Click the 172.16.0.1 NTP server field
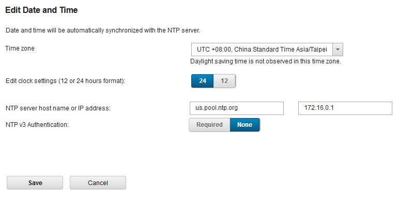397x197 pixels. [x=345, y=108]
